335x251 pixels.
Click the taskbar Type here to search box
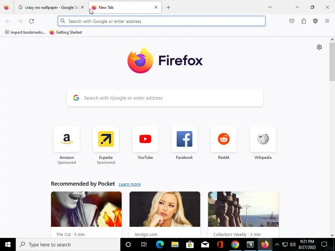(68, 244)
